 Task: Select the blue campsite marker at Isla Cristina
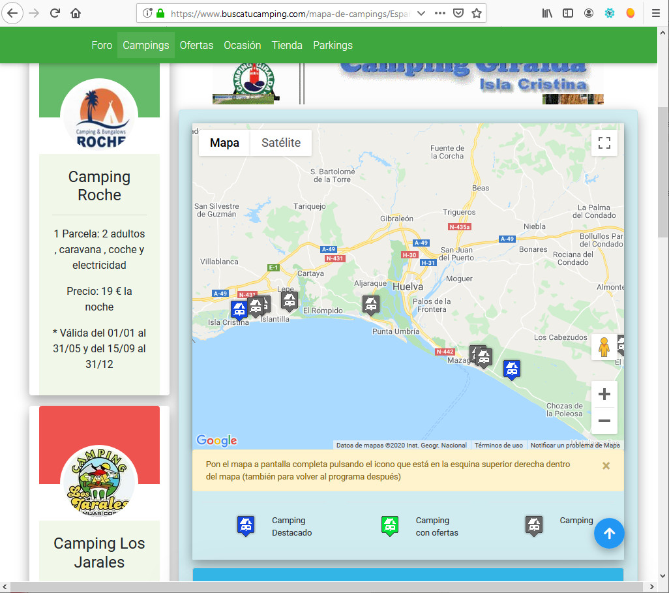(239, 310)
